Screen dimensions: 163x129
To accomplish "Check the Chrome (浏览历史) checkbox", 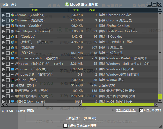I will tap(8, 20).
